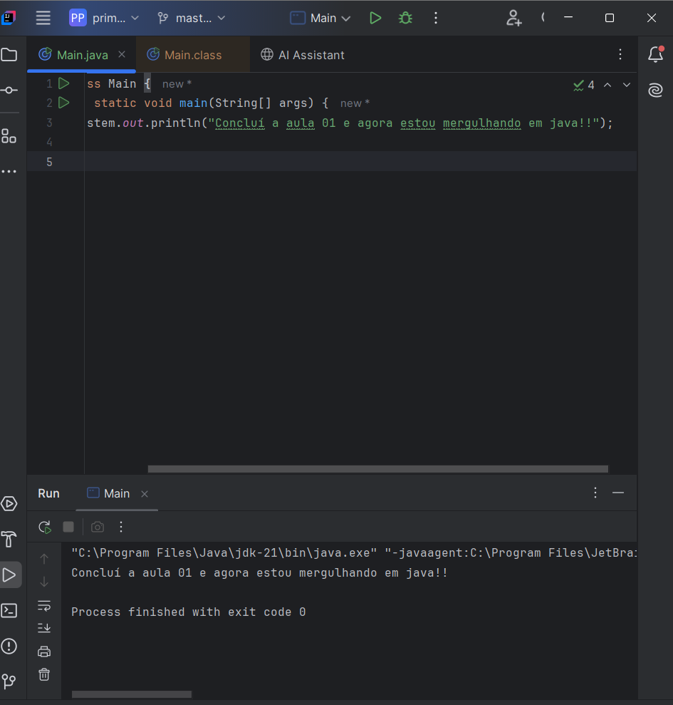Open the Build hammer tool window
Viewport: 673px width, 705px height.
(9, 539)
